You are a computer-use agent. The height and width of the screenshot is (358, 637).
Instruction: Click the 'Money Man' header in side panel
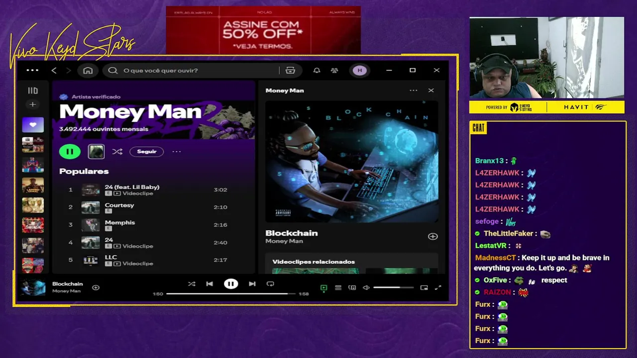[x=285, y=90]
